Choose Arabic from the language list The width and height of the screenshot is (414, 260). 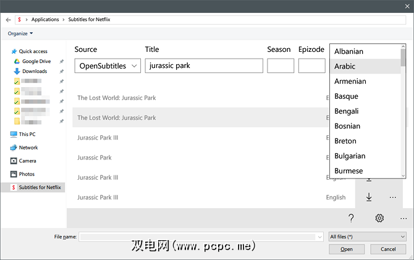[365, 66]
